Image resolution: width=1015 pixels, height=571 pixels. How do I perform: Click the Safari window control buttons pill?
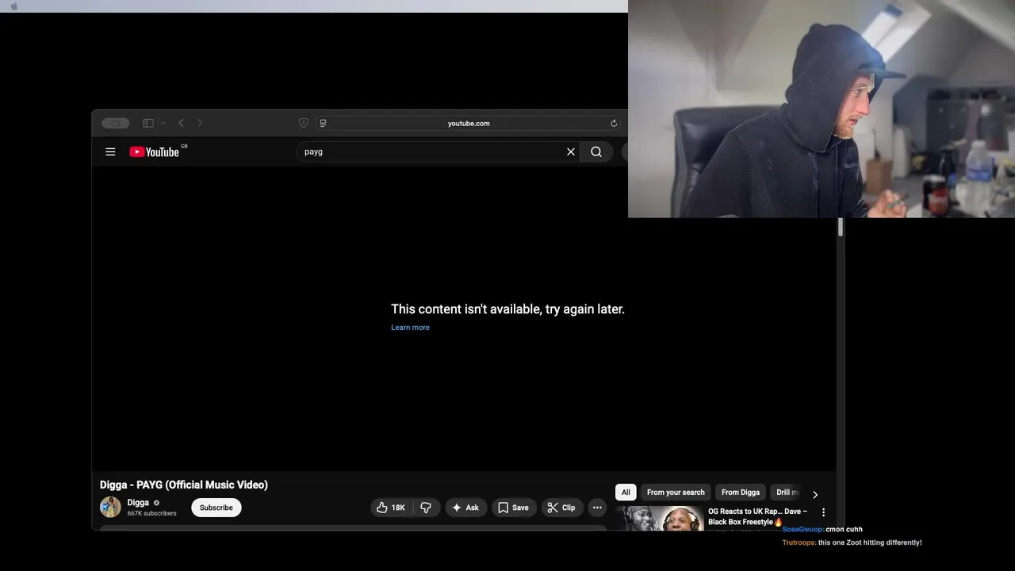[x=116, y=123]
